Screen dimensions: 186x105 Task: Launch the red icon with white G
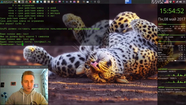pos(30,2)
